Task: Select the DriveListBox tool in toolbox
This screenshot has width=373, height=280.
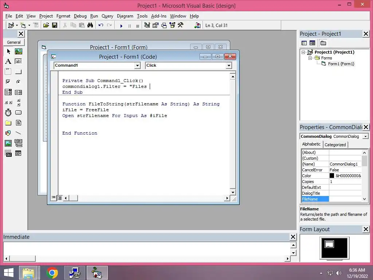Action: coord(18,112)
